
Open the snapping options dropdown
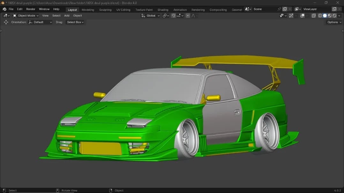[x=180, y=16]
